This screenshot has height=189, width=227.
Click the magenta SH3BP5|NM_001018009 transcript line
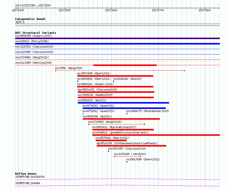tap(117, 179)
